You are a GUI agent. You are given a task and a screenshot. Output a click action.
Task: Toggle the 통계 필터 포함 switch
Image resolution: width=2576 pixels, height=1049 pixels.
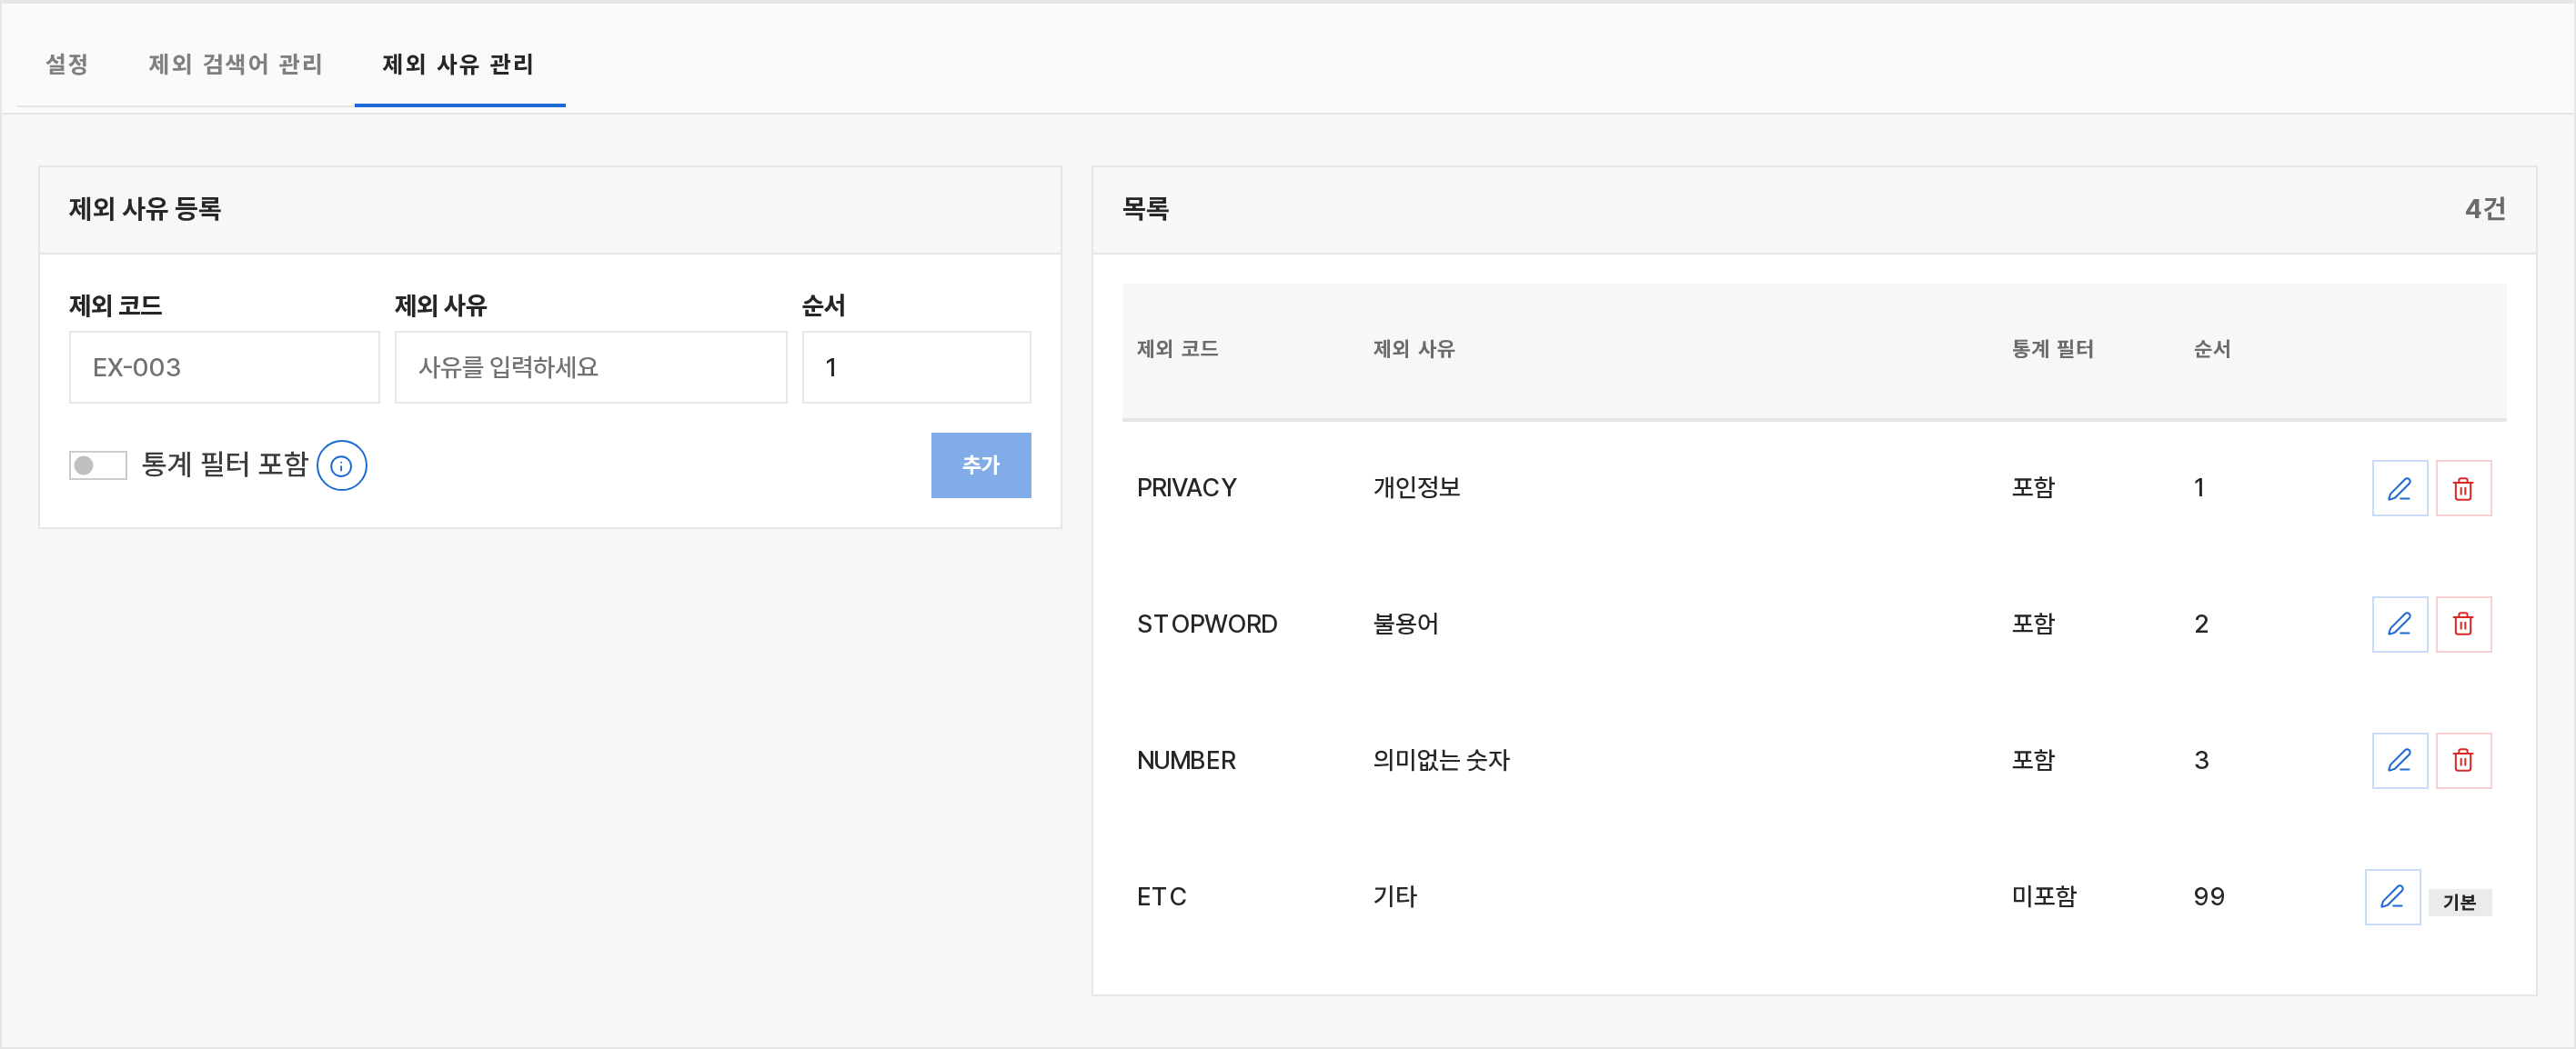tap(97, 465)
